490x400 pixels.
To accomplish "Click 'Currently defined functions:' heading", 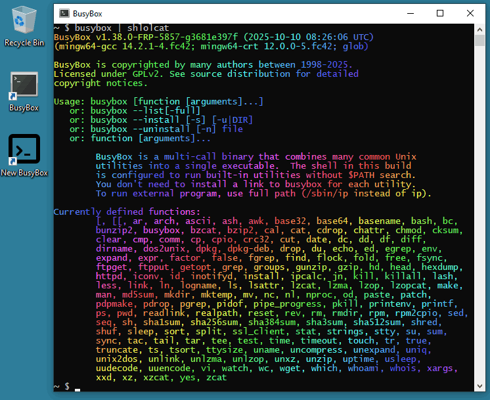I will [x=127, y=212].
